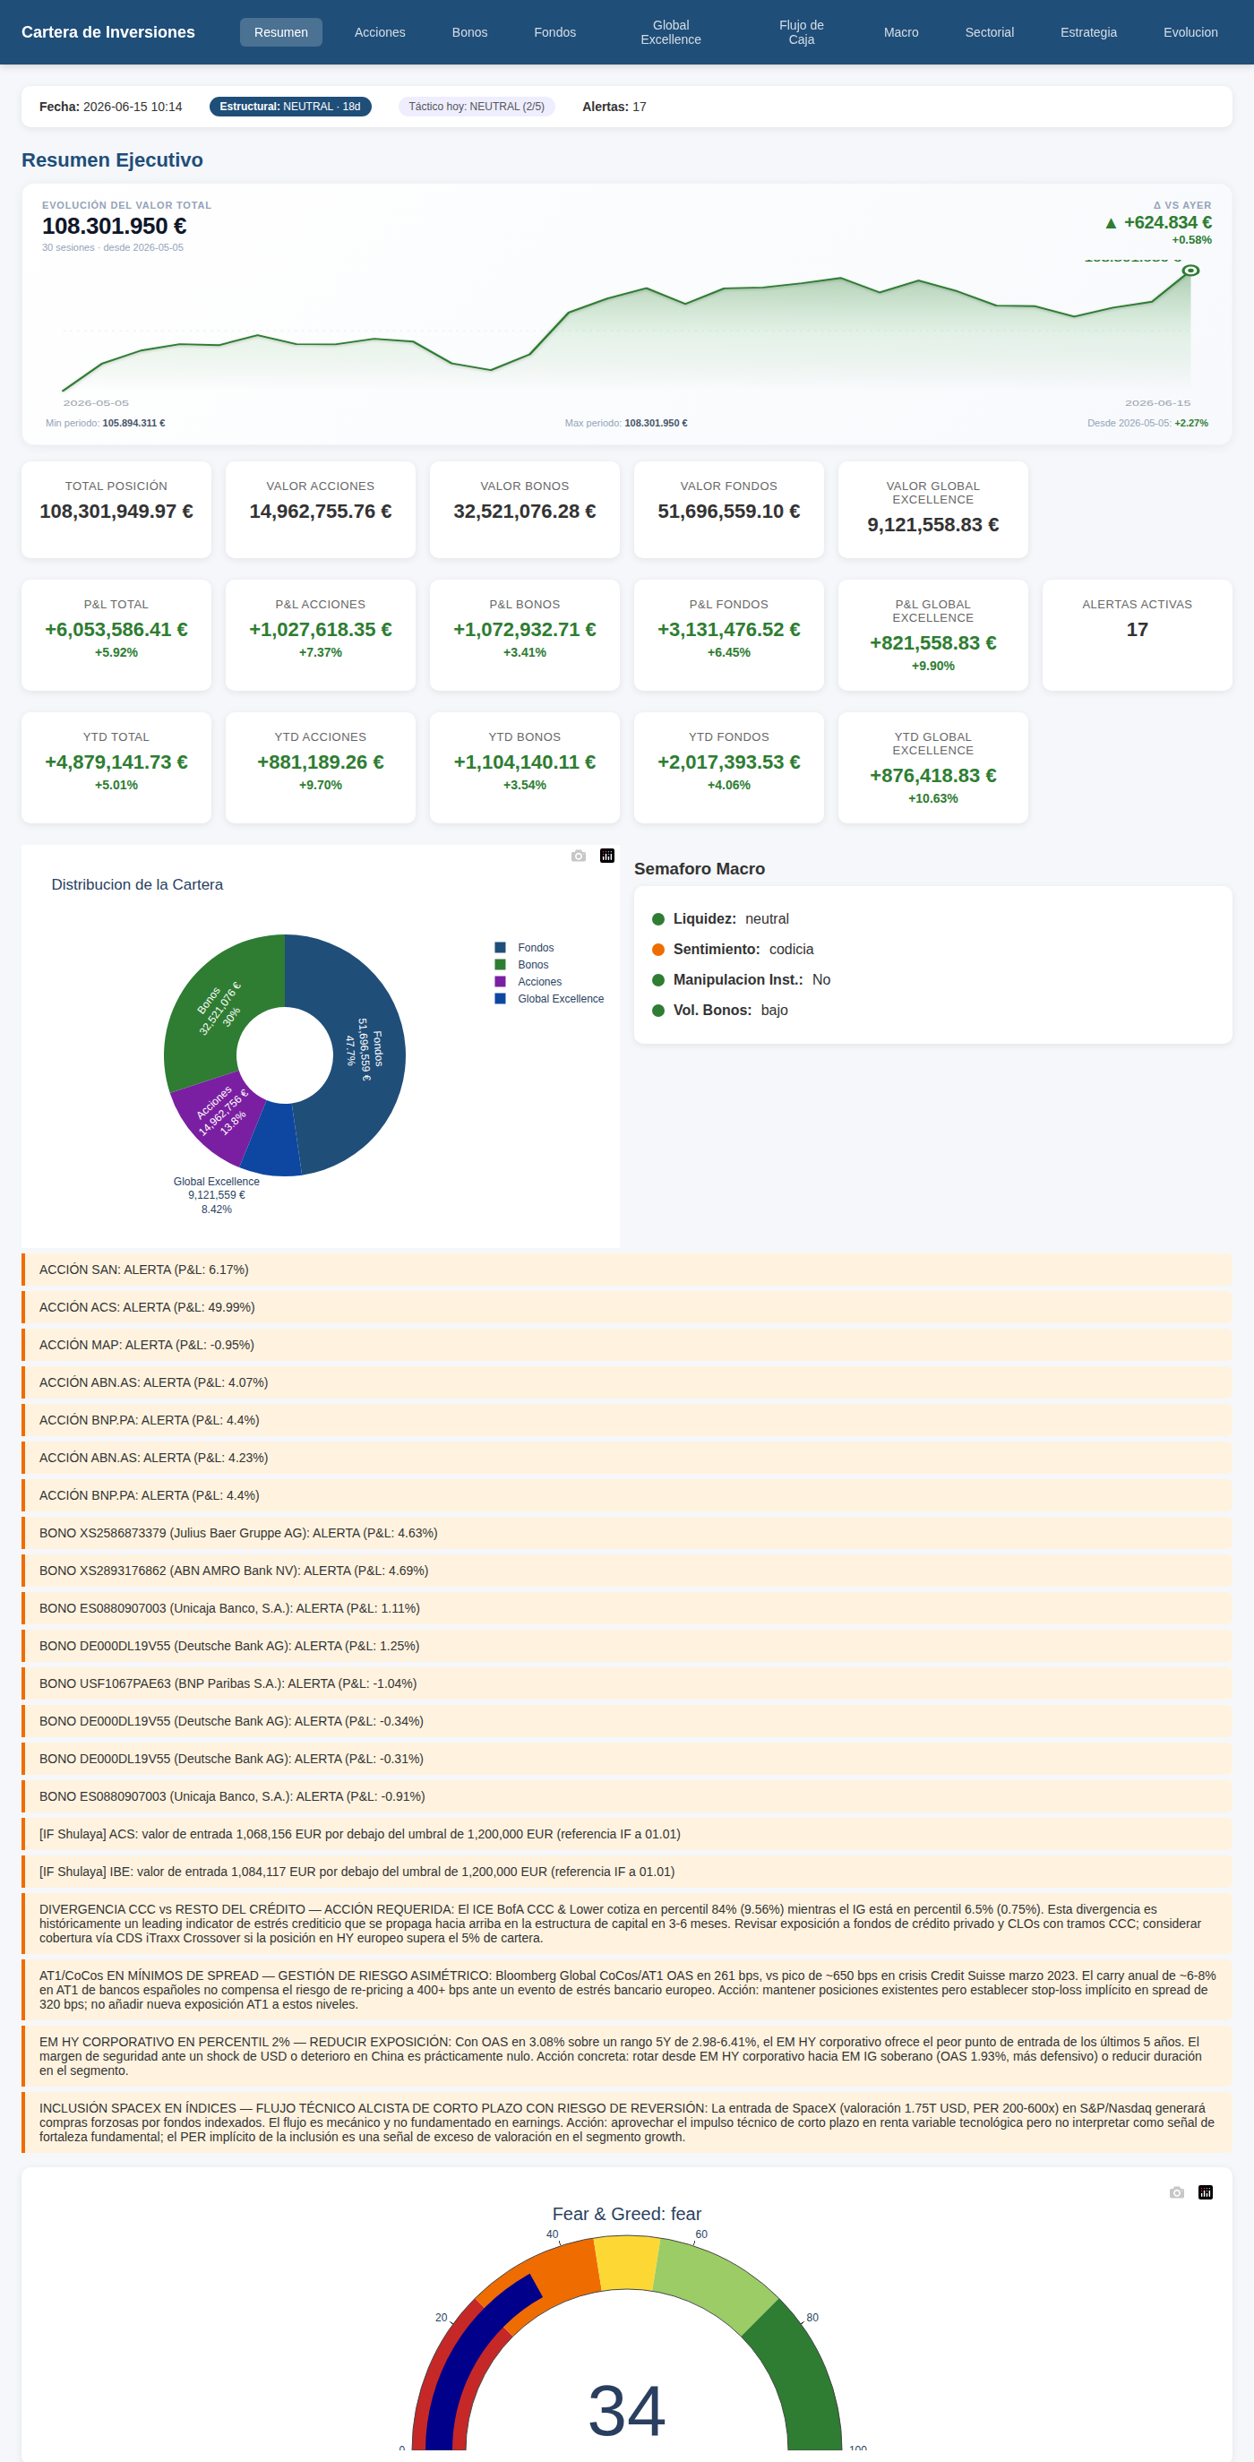Open Plotly logo icon above pie chart
Screen dimensions: 1254x2462
(x=607, y=856)
